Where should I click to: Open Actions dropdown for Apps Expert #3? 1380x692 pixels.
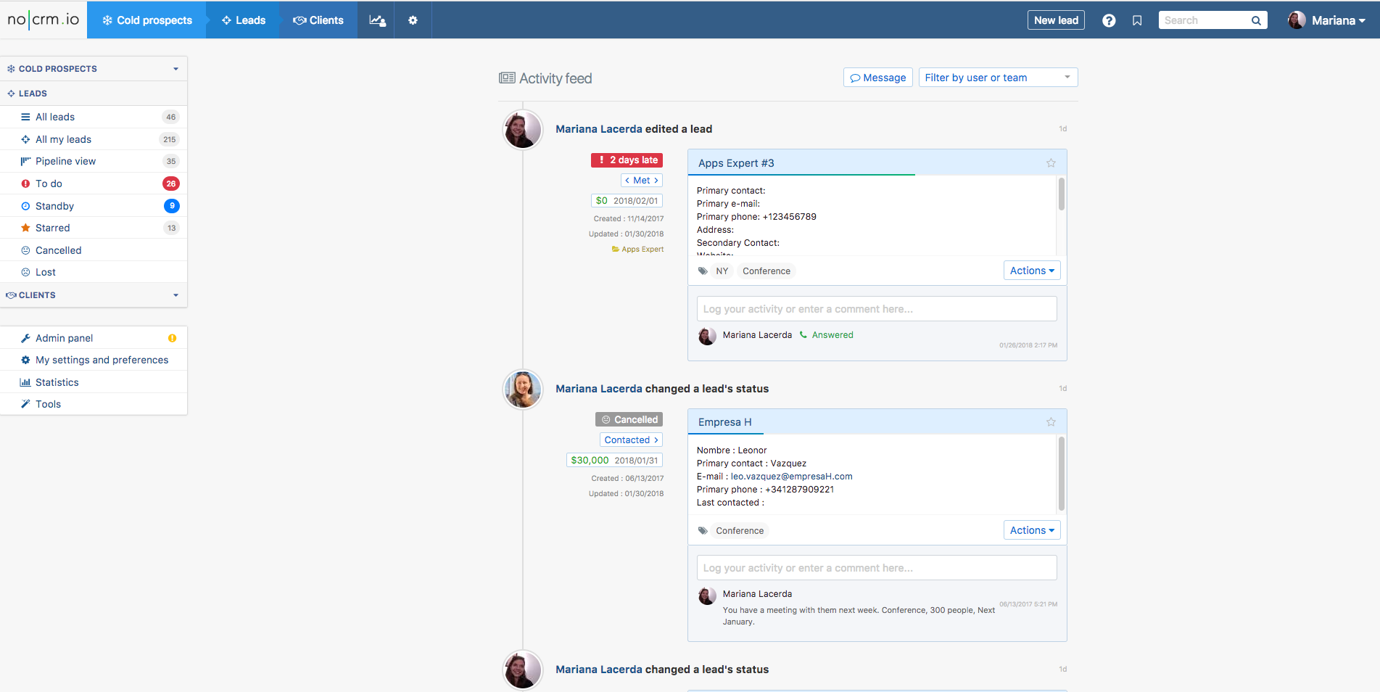(1031, 271)
